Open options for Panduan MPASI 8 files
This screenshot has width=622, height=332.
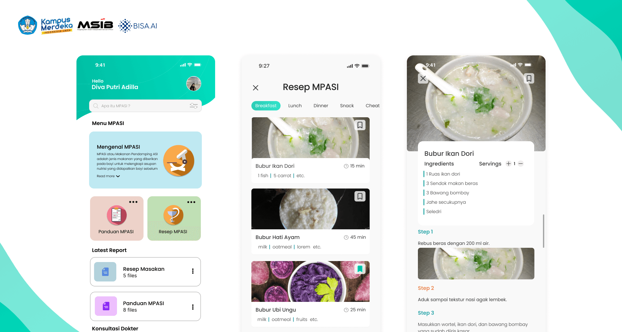[x=193, y=307]
